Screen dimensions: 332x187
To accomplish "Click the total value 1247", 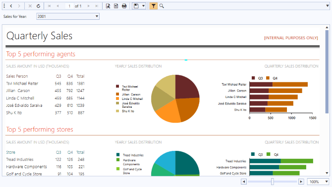I will click(80, 91).
